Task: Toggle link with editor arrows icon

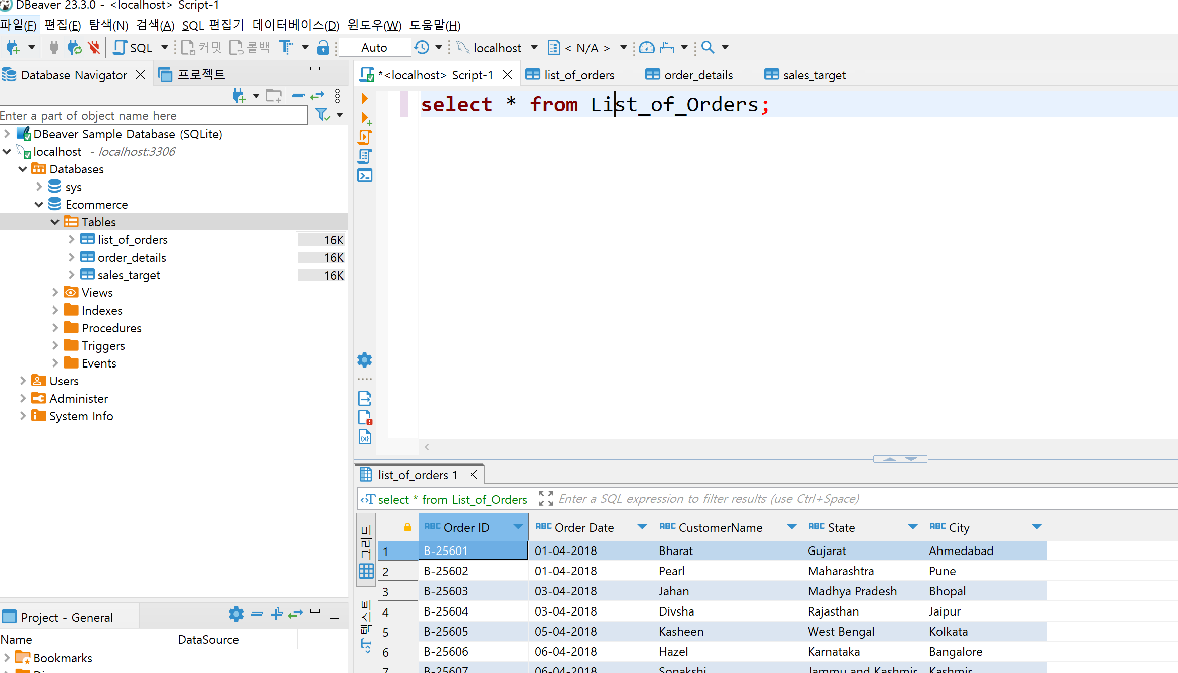Action: tap(317, 96)
